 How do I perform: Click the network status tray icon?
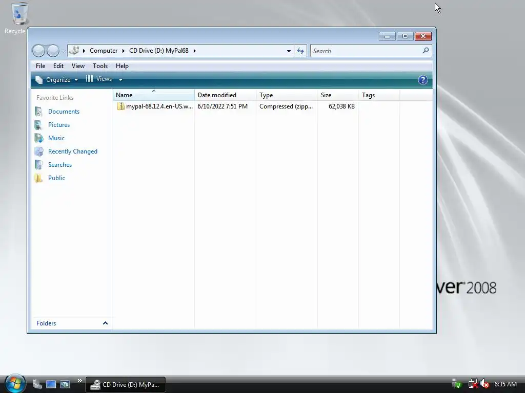472,384
